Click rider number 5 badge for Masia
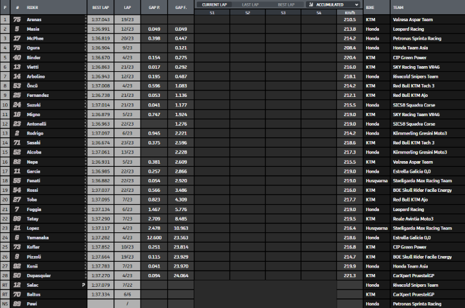The width and height of the screenshot is (465, 308). tap(17, 30)
